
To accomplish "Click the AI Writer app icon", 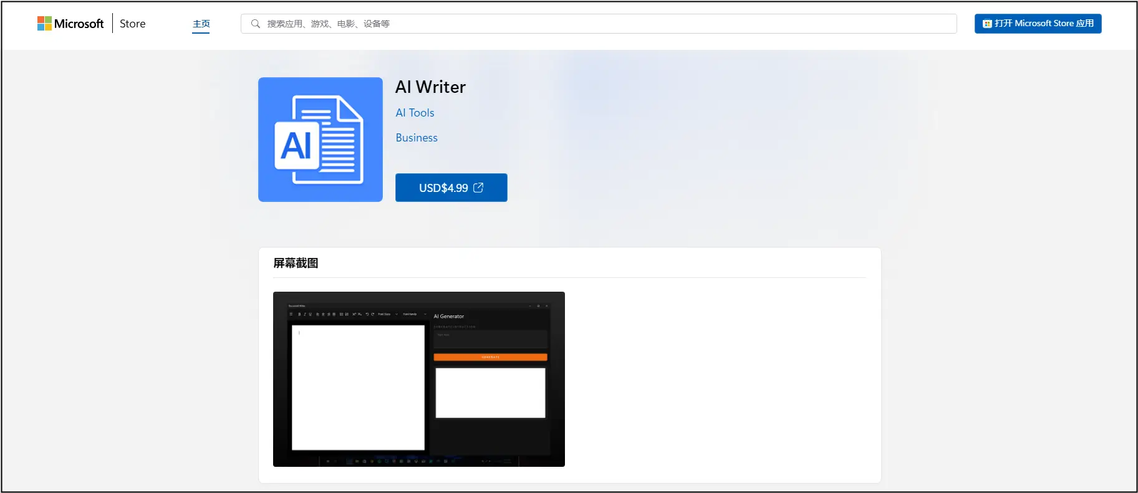I will click(321, 140).
